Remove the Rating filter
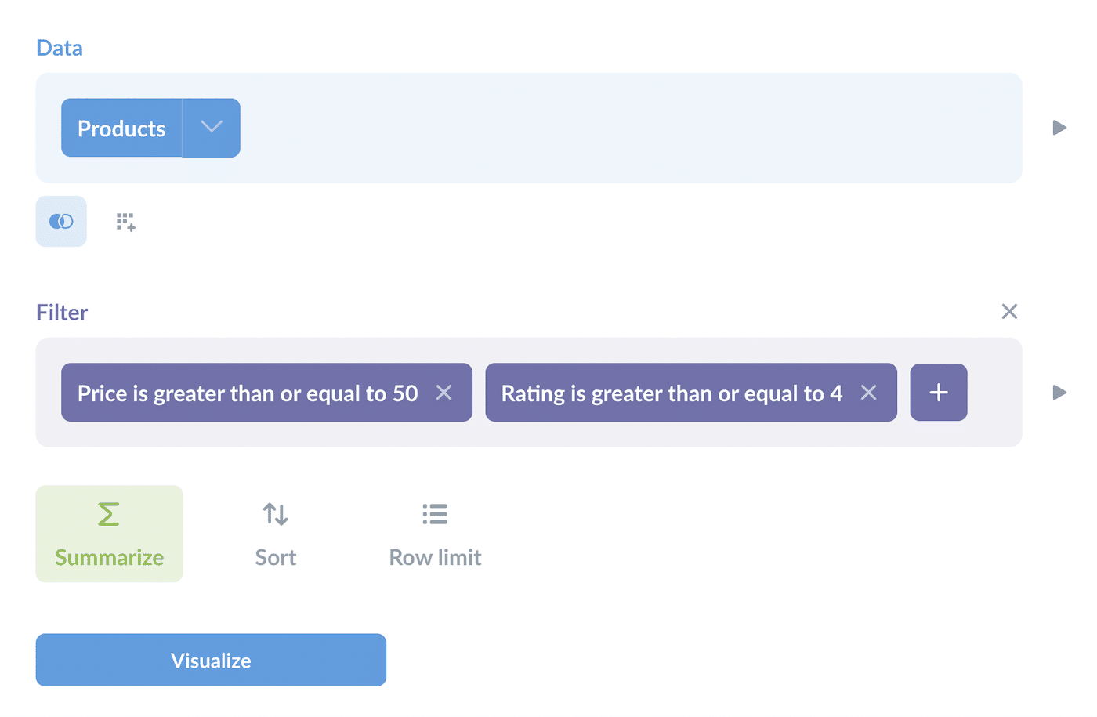The image size is (1097, 717). (x=868, y=392)
